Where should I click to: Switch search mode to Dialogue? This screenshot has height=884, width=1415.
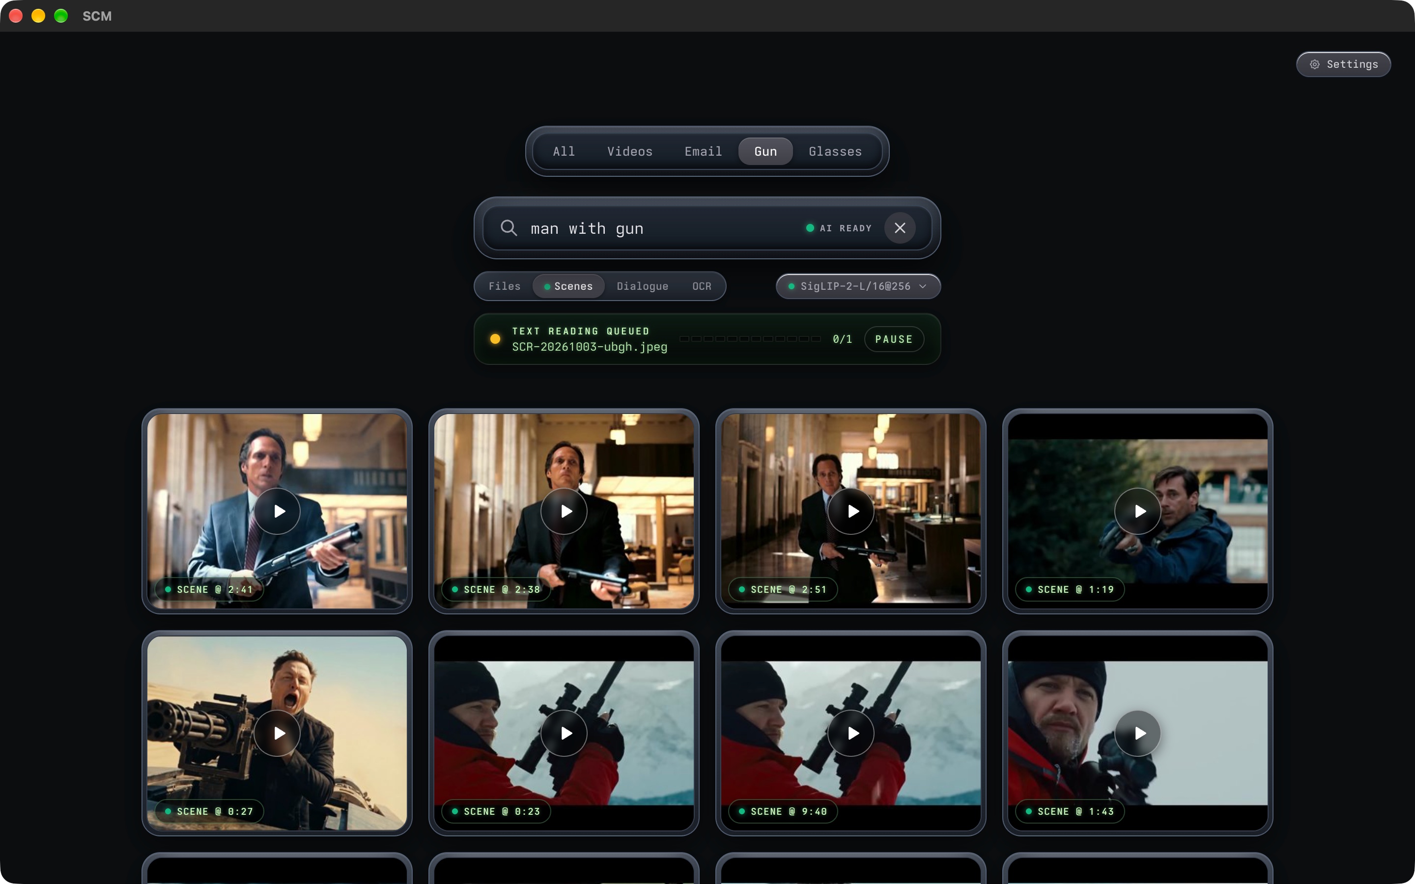tap(642, 286)
